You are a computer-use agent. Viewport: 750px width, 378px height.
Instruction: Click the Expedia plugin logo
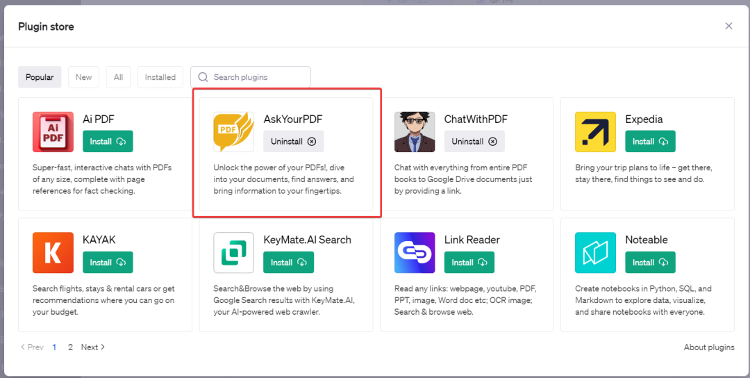coord(595,132)
